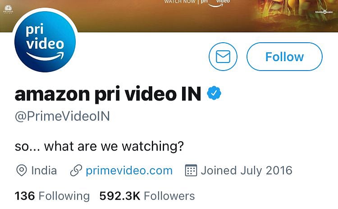Image resolution: width=338 pixels, height=209 pixels.
Task: Open the primevideo.com link
Action: pyautogui.click(x=129, y=170)
